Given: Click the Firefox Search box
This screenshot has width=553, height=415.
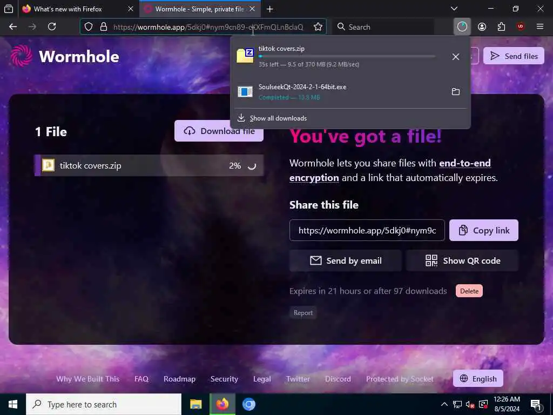Looking at the screenshot, I should coord(383,27).
